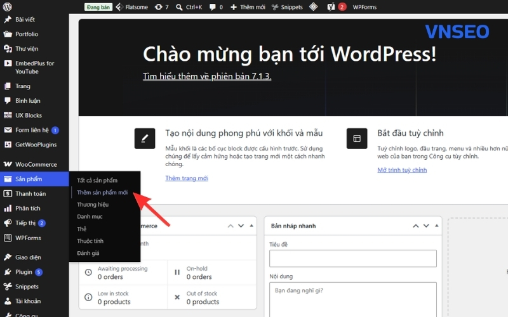Open Out of stock 0 products
Screen dimensions: 508x317
click(212, 297)
